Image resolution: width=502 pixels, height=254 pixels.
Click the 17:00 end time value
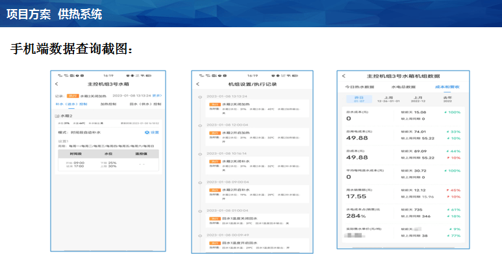coord(79,166)
